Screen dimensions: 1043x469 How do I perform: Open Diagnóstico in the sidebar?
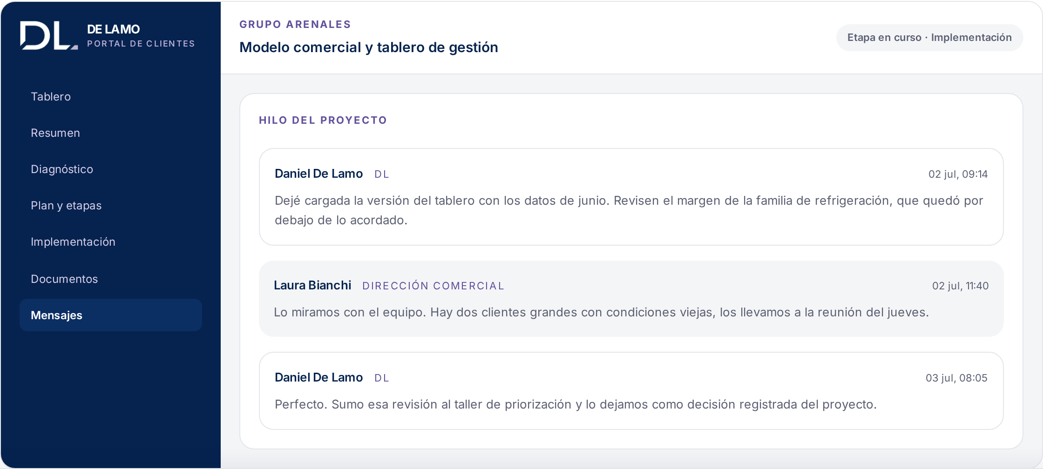111,169
